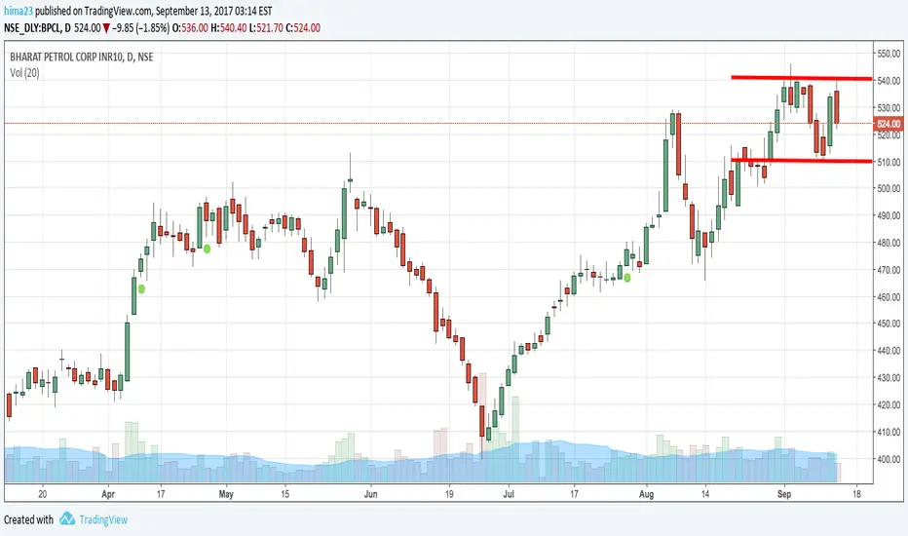Click the TradingView logo icon

(x=67, y=518)
